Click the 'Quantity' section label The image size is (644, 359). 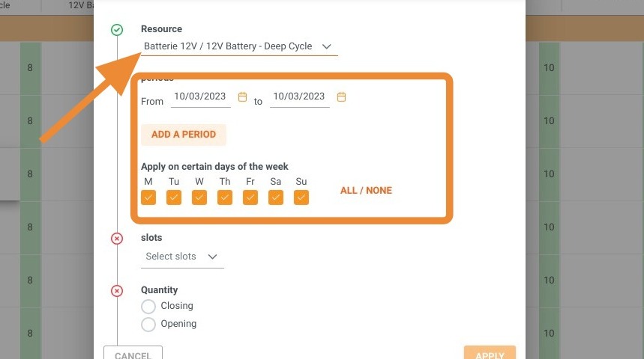[x=160, y=290]
